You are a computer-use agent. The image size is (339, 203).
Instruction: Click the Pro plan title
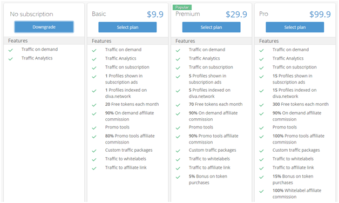click(x=263, y=14)
